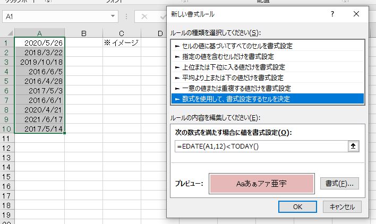376x224 pixels.
Task: Select cell with date 2017/5/3
Action: coord(40,91)
